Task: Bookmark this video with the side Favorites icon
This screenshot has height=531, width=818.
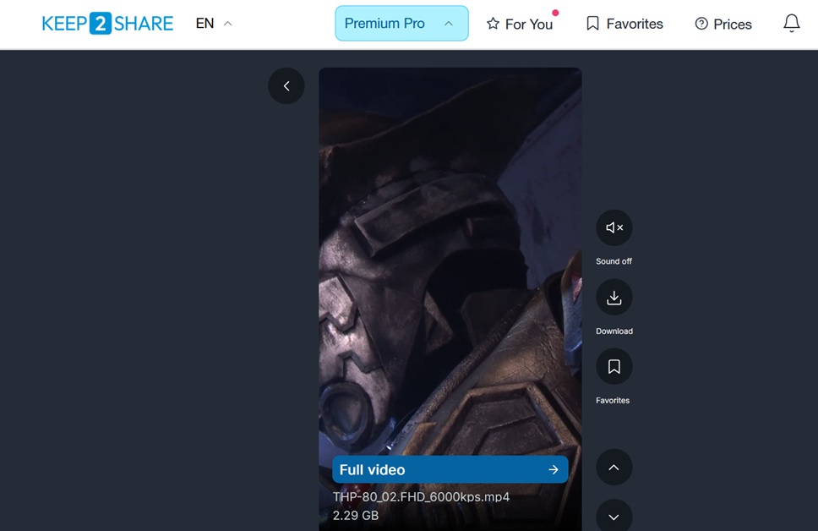Action: [614, 367]
